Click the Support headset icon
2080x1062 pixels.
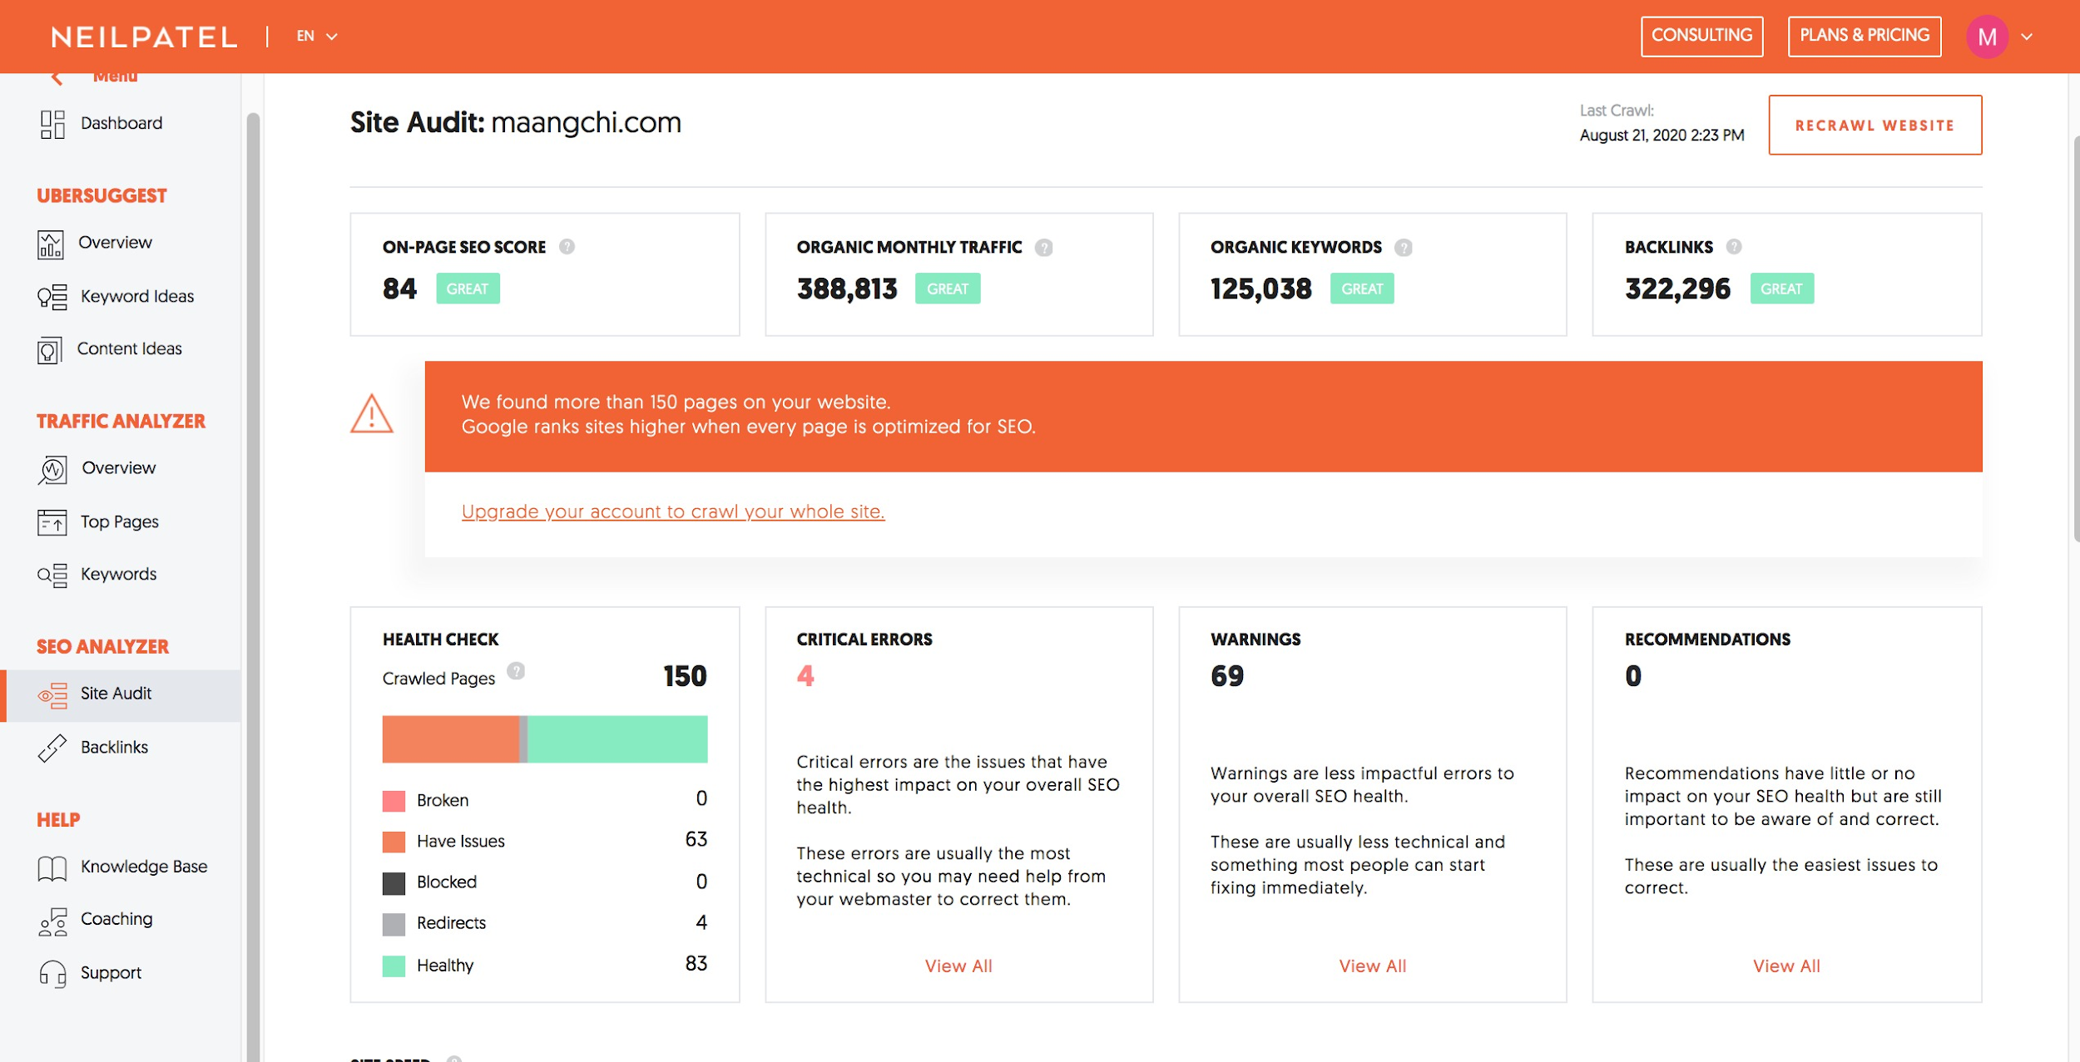point(52,973)
